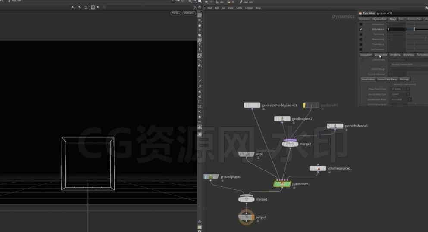Open the Sharpening sub-tab
Image resolution: width=428 pixels, height=232 pixels.
click(409, 55)
